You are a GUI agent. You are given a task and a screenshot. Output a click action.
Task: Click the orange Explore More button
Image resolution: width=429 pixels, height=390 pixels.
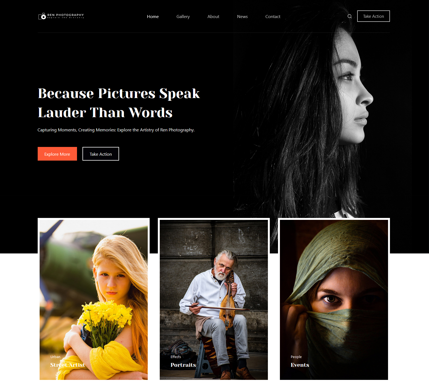click(x=57, y=154)
